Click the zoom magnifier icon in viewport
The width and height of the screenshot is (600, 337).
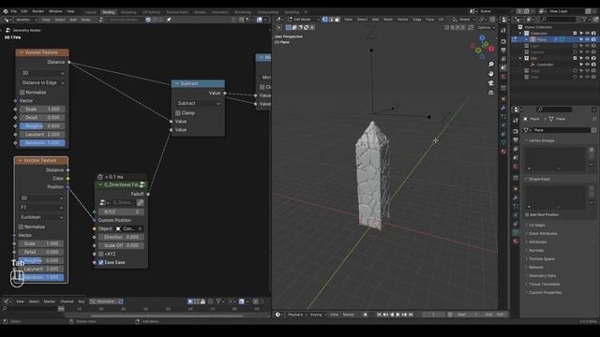click(491, 65)
